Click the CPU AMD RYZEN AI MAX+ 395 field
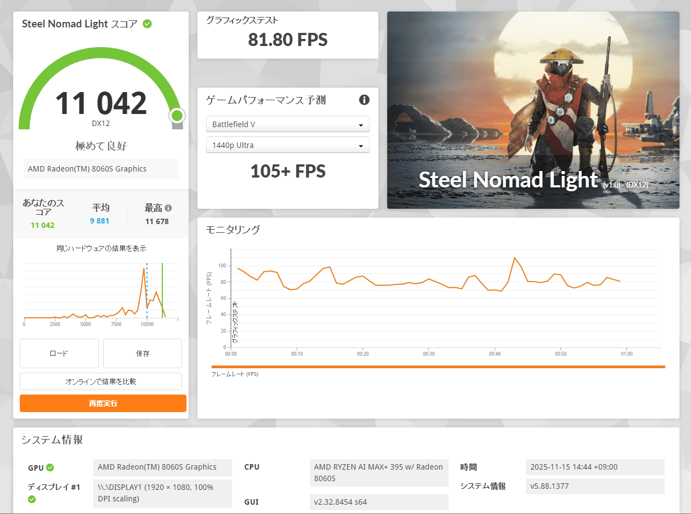This screenshot has height=514, width=691. point(378,472)
